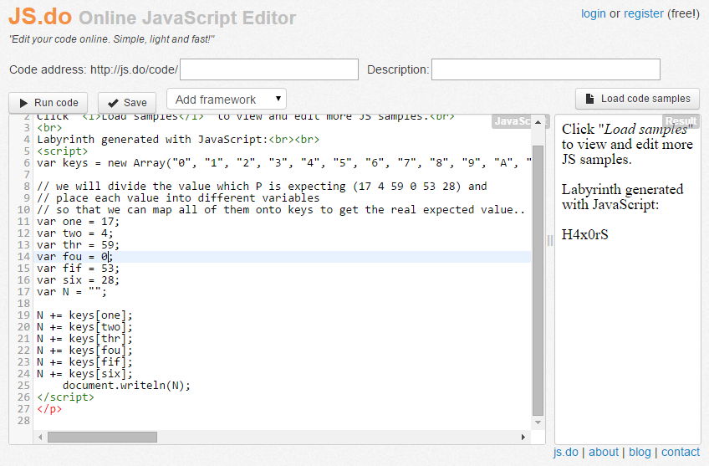709x466 pixels.
Task: Click the checkmark icon in Save
Action: (113, 103)
